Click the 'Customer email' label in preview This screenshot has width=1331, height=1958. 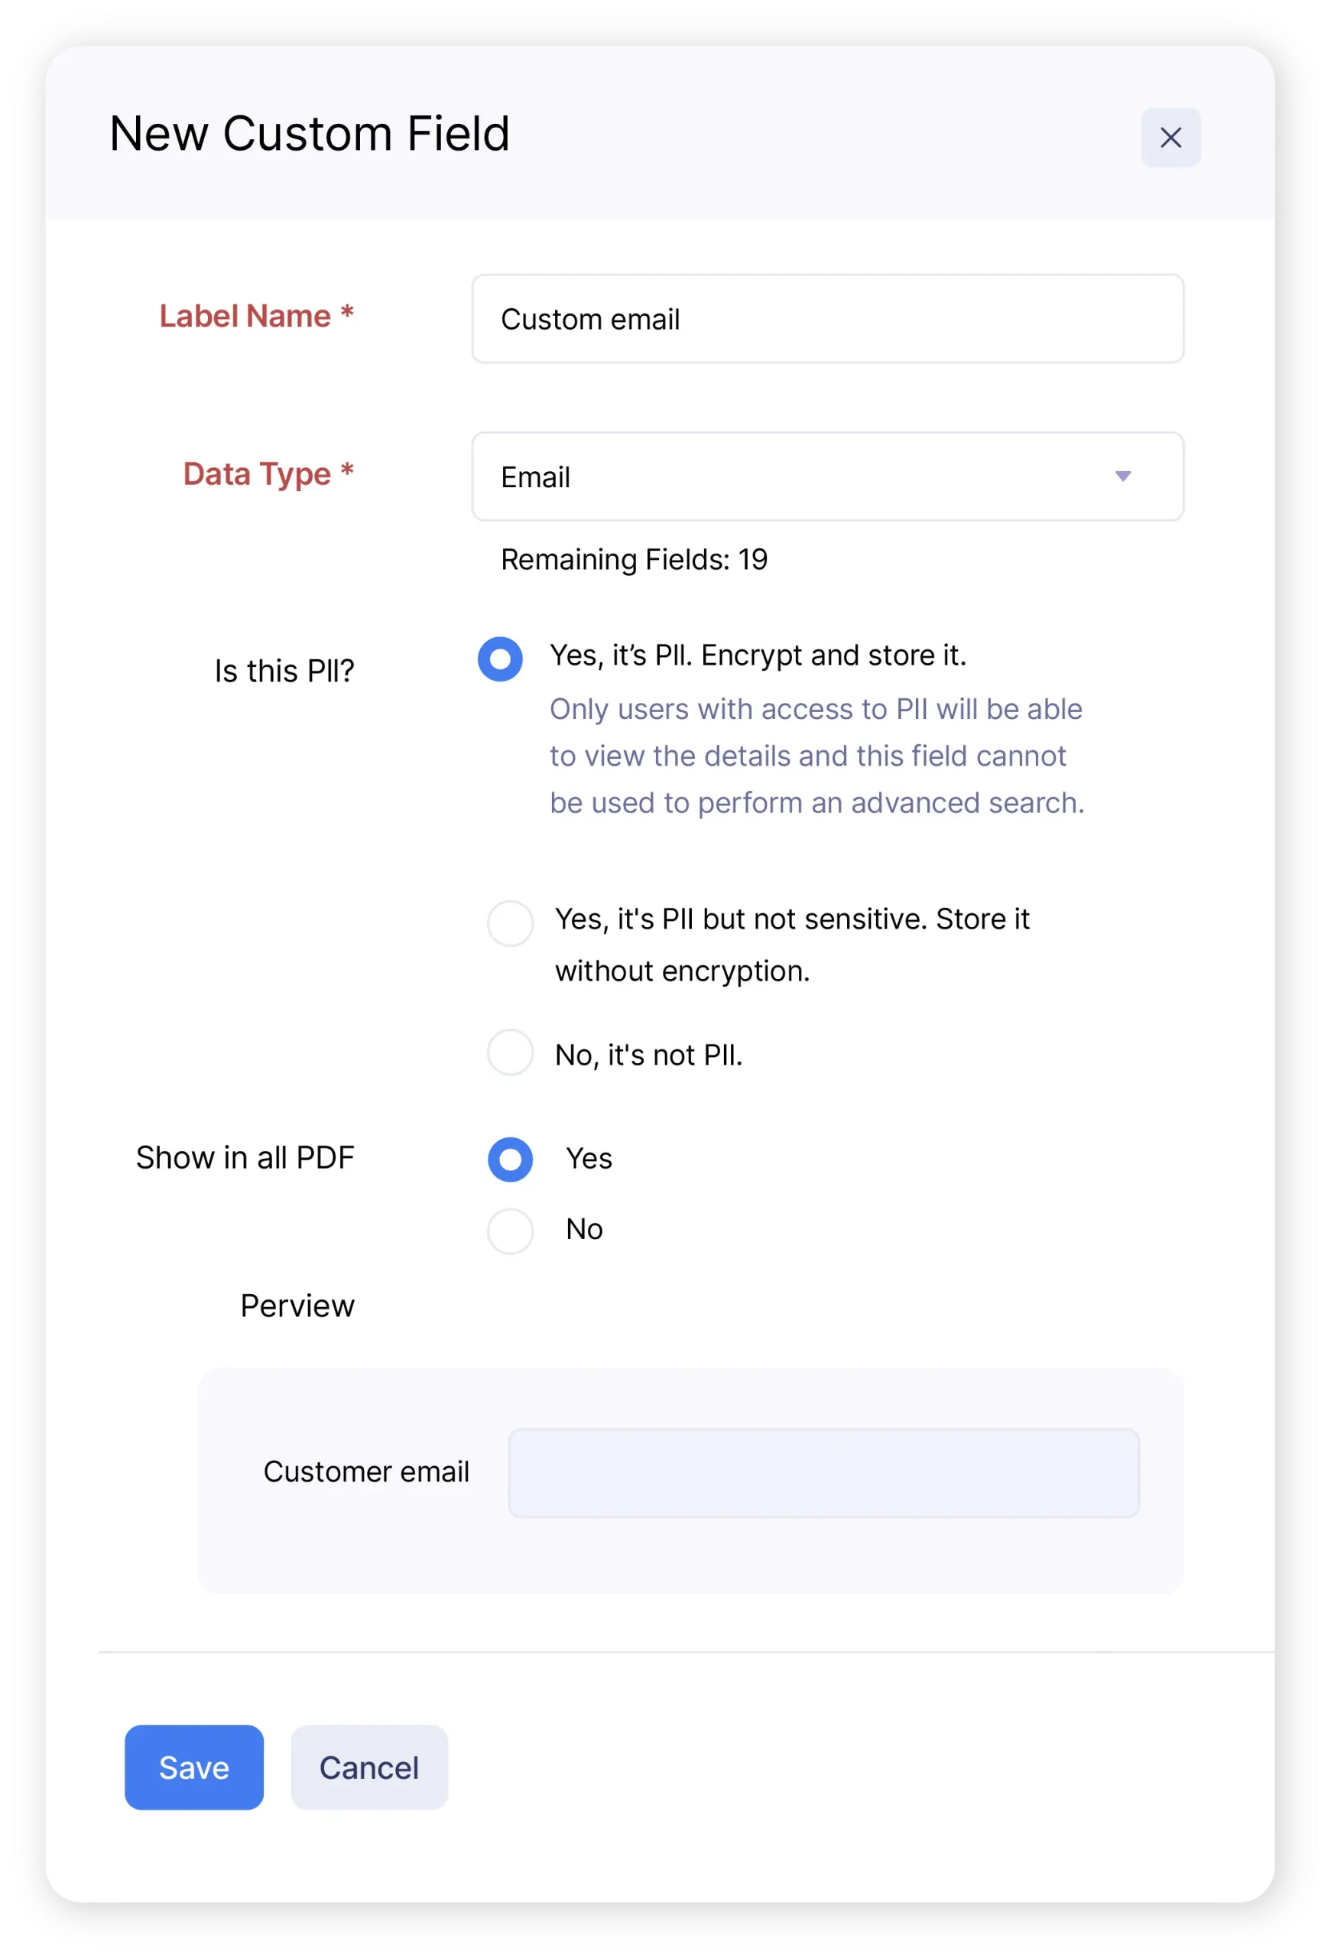[x=366, y=1472]
